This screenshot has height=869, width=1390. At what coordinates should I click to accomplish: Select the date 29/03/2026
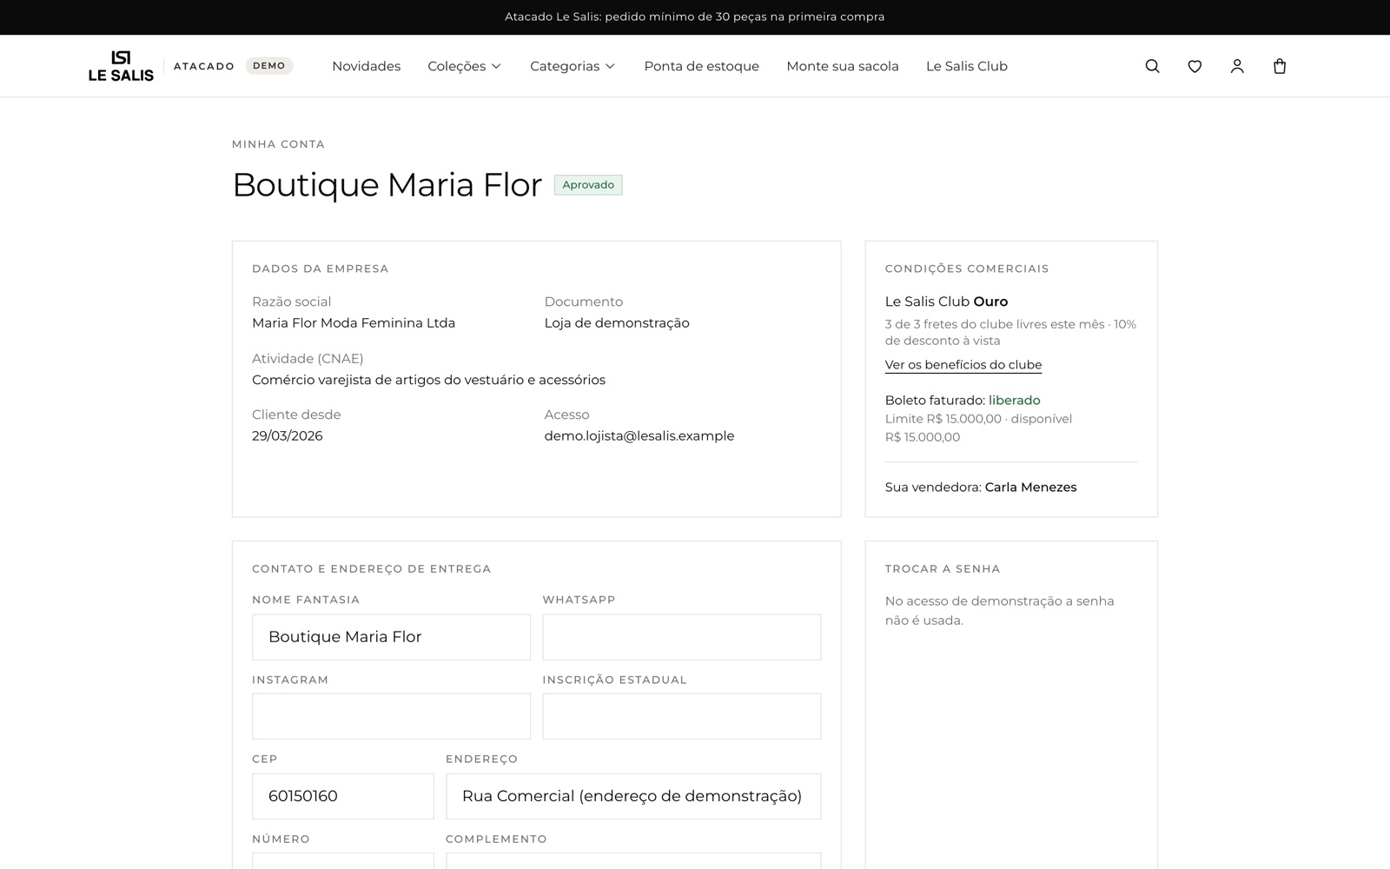pyautogui.click(x=288, y=435)
